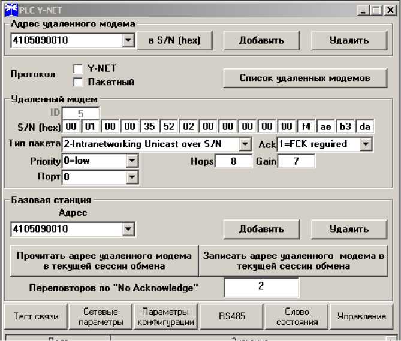The image size is (401, 341).
Task: Click the Hops input field
Action: (x=234, y=161)
